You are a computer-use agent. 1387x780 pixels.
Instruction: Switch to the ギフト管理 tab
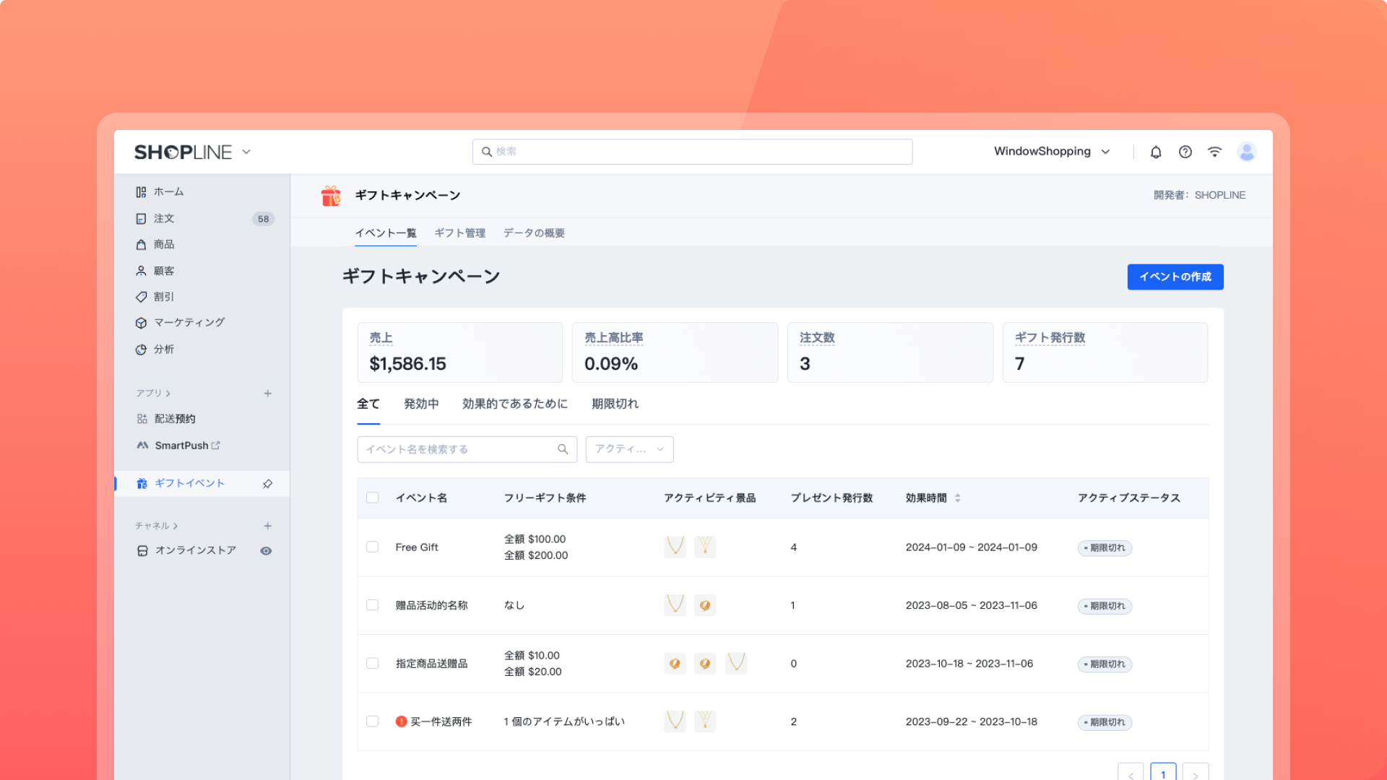459,233
